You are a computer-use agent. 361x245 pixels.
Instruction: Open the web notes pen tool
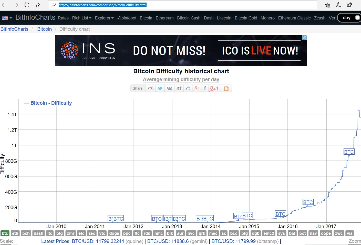coord(338,5)
